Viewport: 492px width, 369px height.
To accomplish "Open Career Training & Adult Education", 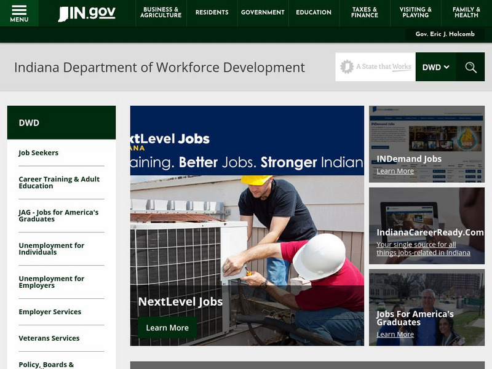I will (x=59, y=182).
